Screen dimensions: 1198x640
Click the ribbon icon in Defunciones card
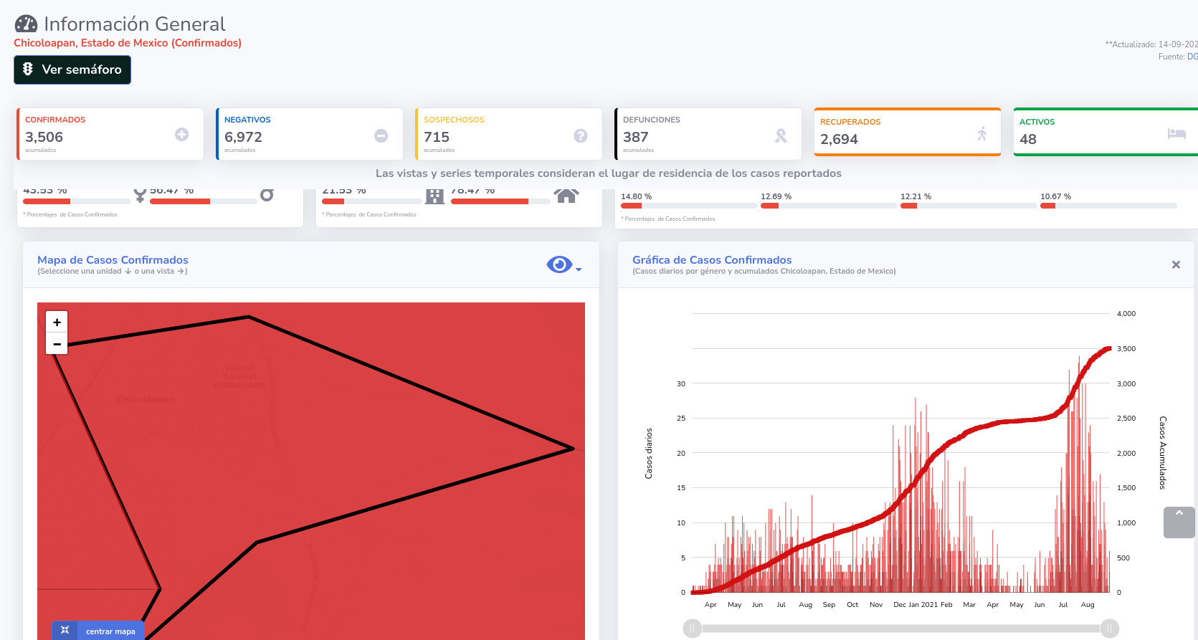point(781,135)
